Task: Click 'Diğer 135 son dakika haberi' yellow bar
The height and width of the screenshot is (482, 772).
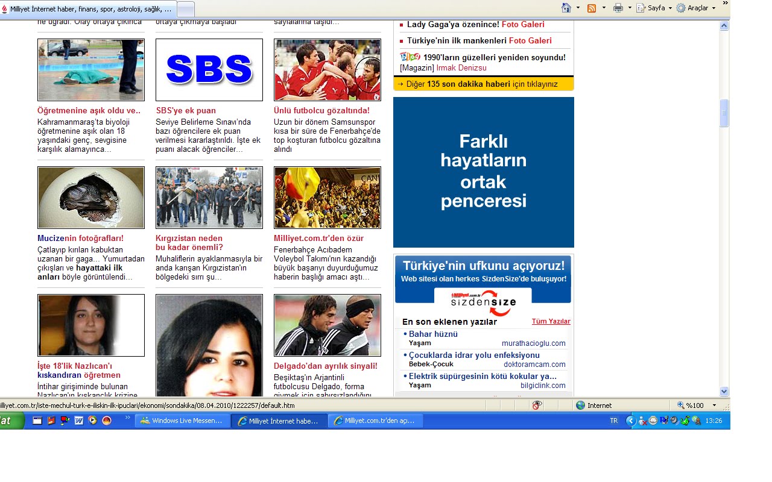Action: pyautogui.click(x=484, y=84)
